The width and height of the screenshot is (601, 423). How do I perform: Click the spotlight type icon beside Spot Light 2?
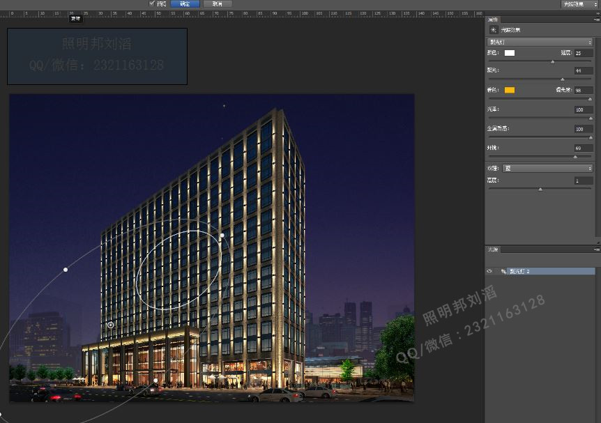click(503, 271)
